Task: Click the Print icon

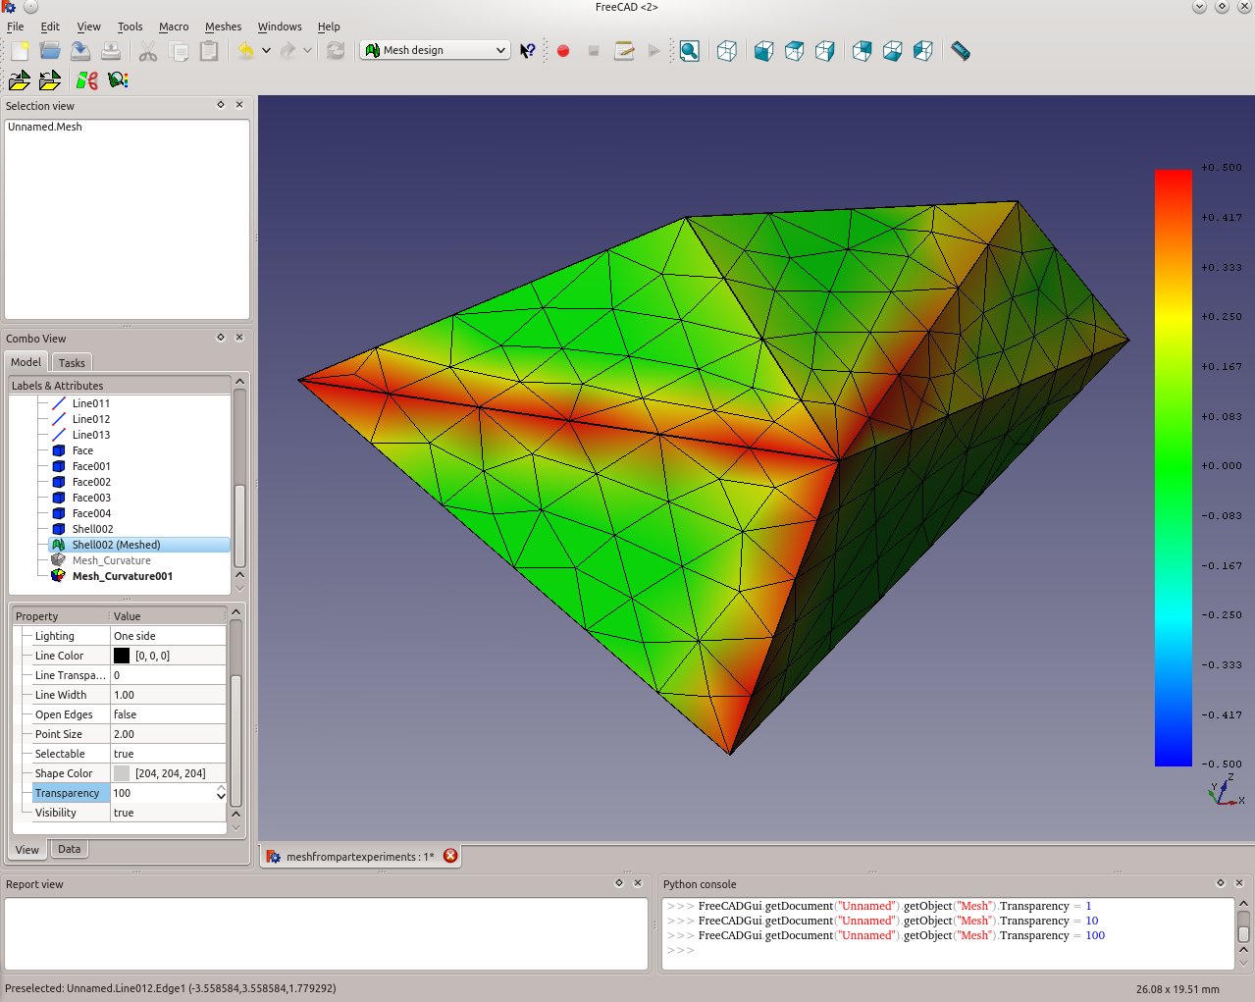Action: coord(111,50)
